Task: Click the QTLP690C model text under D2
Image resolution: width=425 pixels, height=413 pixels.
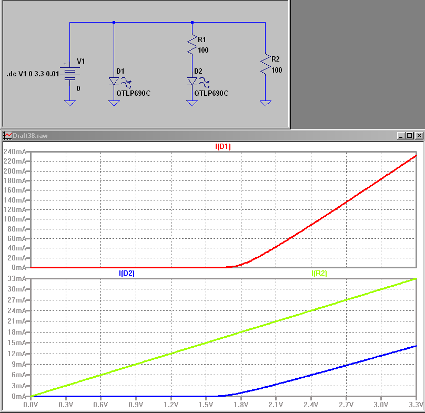Action: (211, 93)
